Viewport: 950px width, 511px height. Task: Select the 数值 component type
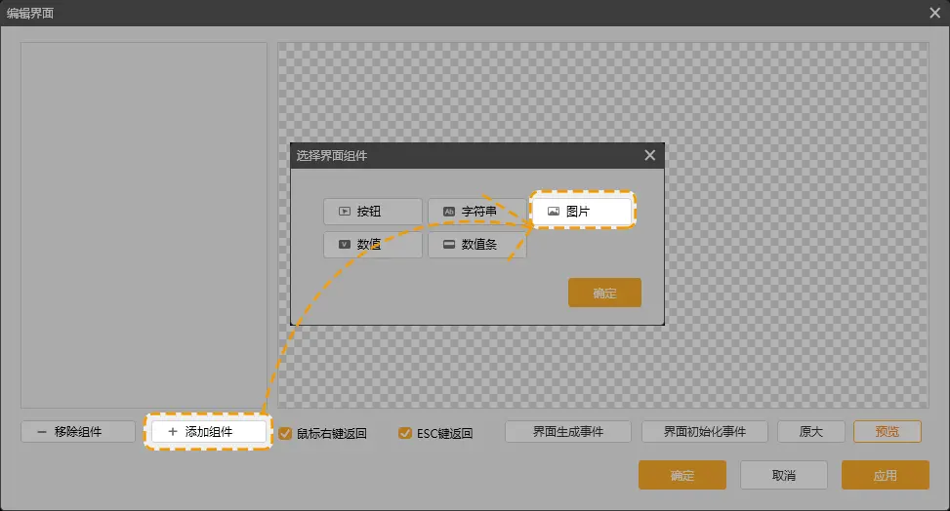373,245
